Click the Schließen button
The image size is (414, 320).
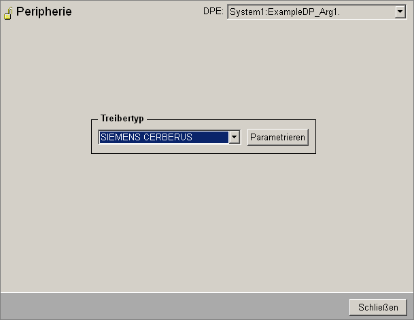[378, 307]
